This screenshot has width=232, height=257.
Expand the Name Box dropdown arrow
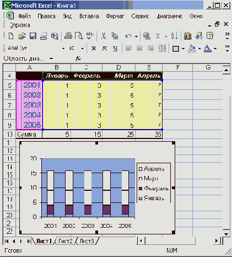point(51,59)
